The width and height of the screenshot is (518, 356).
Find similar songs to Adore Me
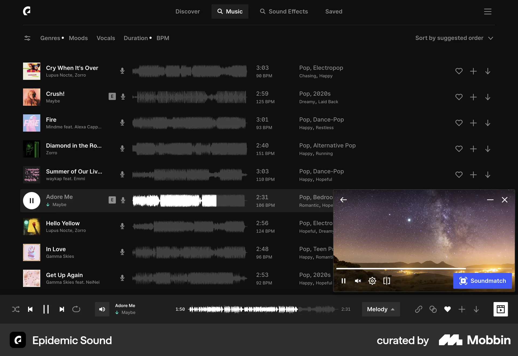pos(433,309)
